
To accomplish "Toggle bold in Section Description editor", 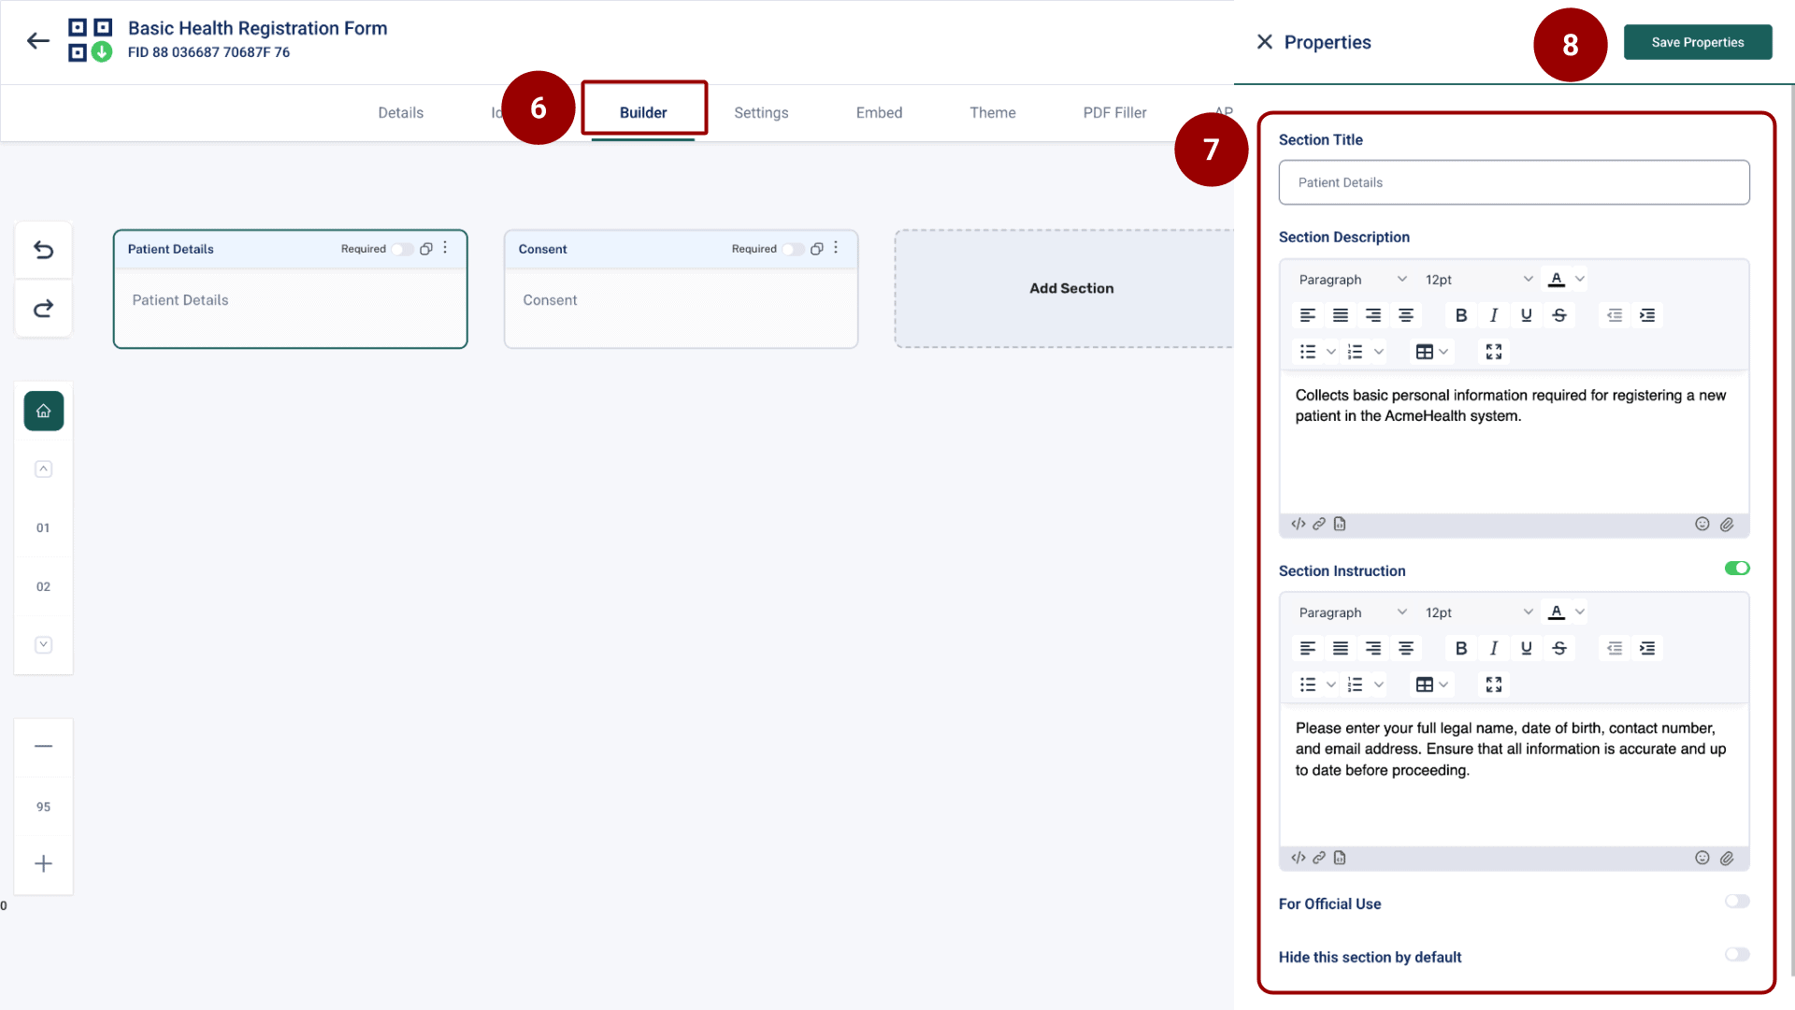I will coord(1461,316).
